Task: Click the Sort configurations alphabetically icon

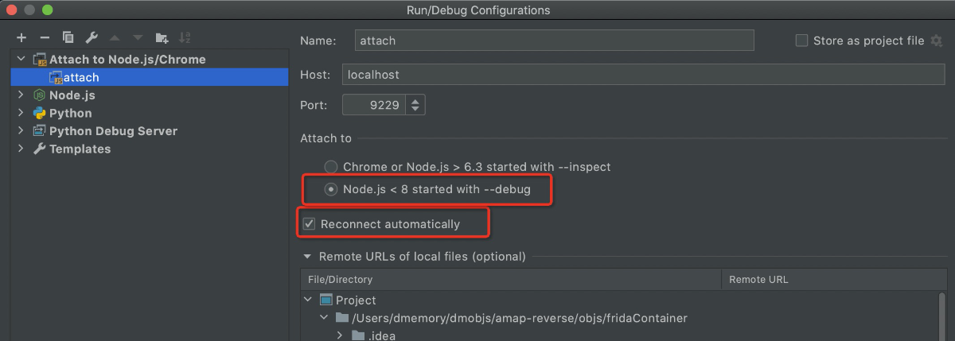Action: click(x=185, y=37)
